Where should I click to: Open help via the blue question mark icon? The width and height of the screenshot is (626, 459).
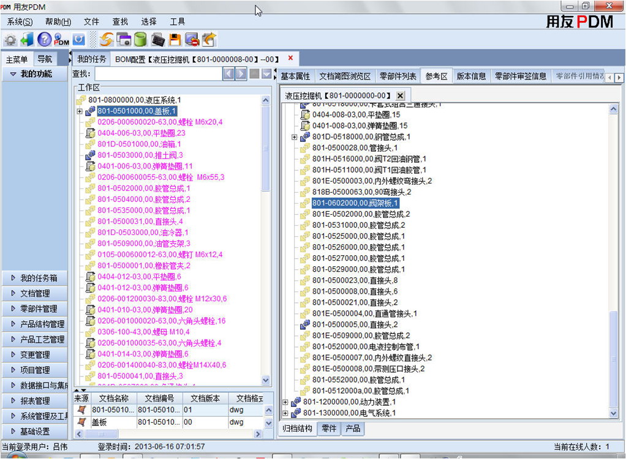point(44,39)
